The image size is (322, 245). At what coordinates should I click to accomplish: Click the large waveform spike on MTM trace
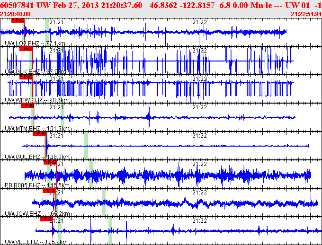(149, 117)
